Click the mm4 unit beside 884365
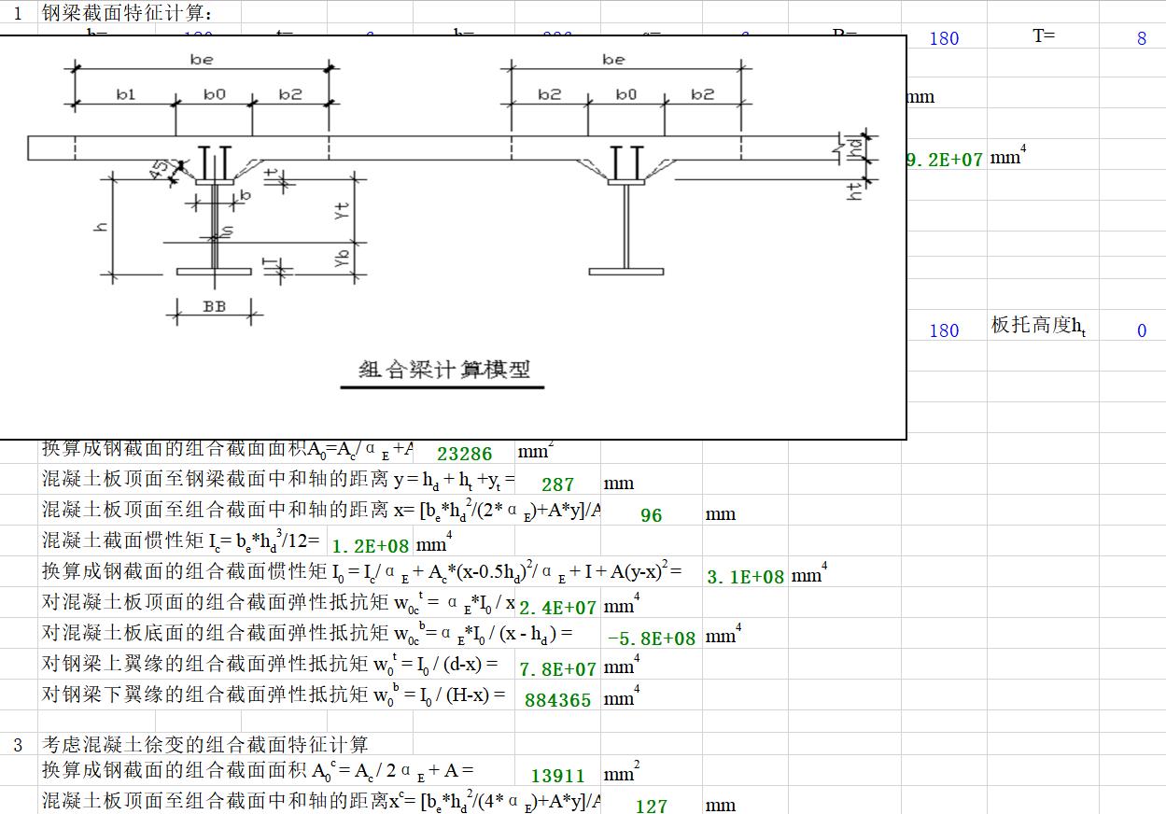The image size is (1166, 814). (622, 696)
